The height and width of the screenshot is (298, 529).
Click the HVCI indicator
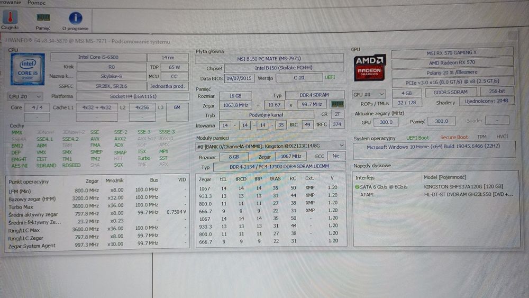pos(502,137)
